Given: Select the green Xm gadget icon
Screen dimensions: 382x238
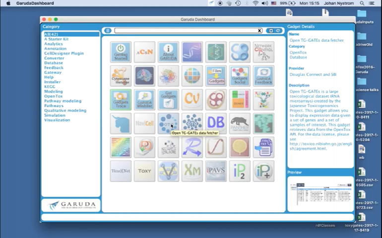Looking at the screenshot, I should 192,171.
